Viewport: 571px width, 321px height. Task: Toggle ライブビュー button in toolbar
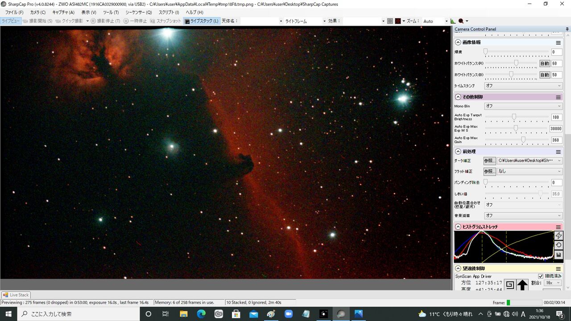11,21
